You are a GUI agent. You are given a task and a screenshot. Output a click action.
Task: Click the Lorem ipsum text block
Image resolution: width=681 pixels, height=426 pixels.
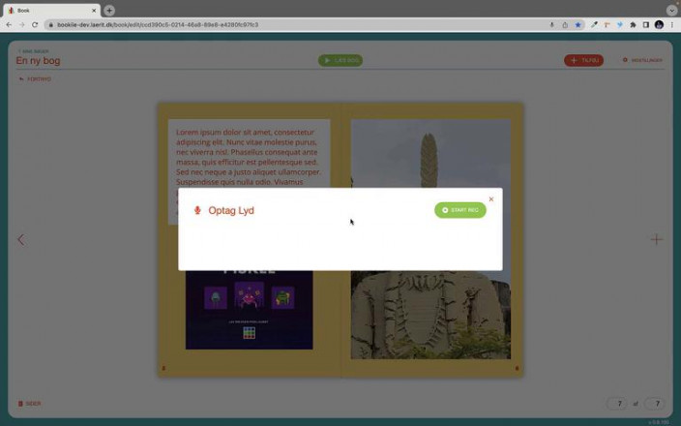click(x=249, y=155)
